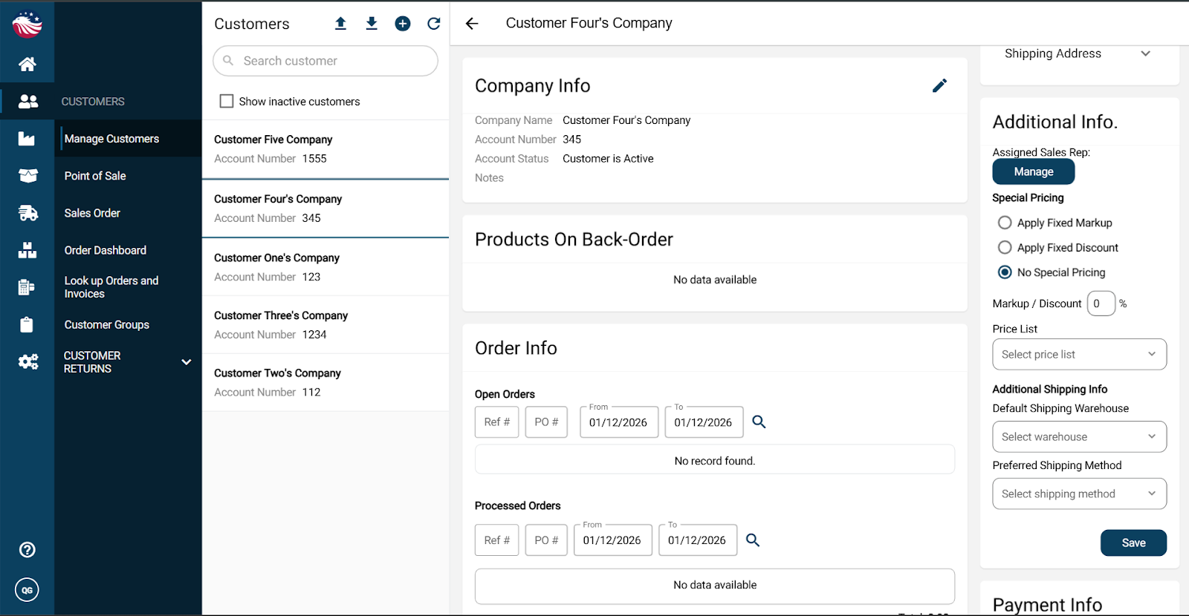Image resolution: width=1189 pixels, height=616 pixels.
Task: Expand the Shipping Address section
Action: [x=1145, y=53]
